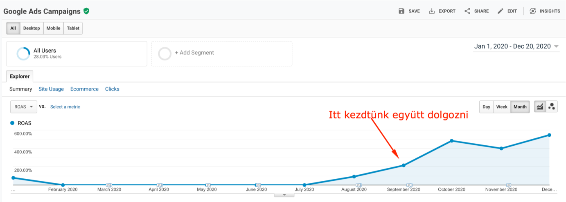The width and height of the screenshot is (566, 202).
Task: Click the Add Segment button
Action: click(x=221, y=53)
